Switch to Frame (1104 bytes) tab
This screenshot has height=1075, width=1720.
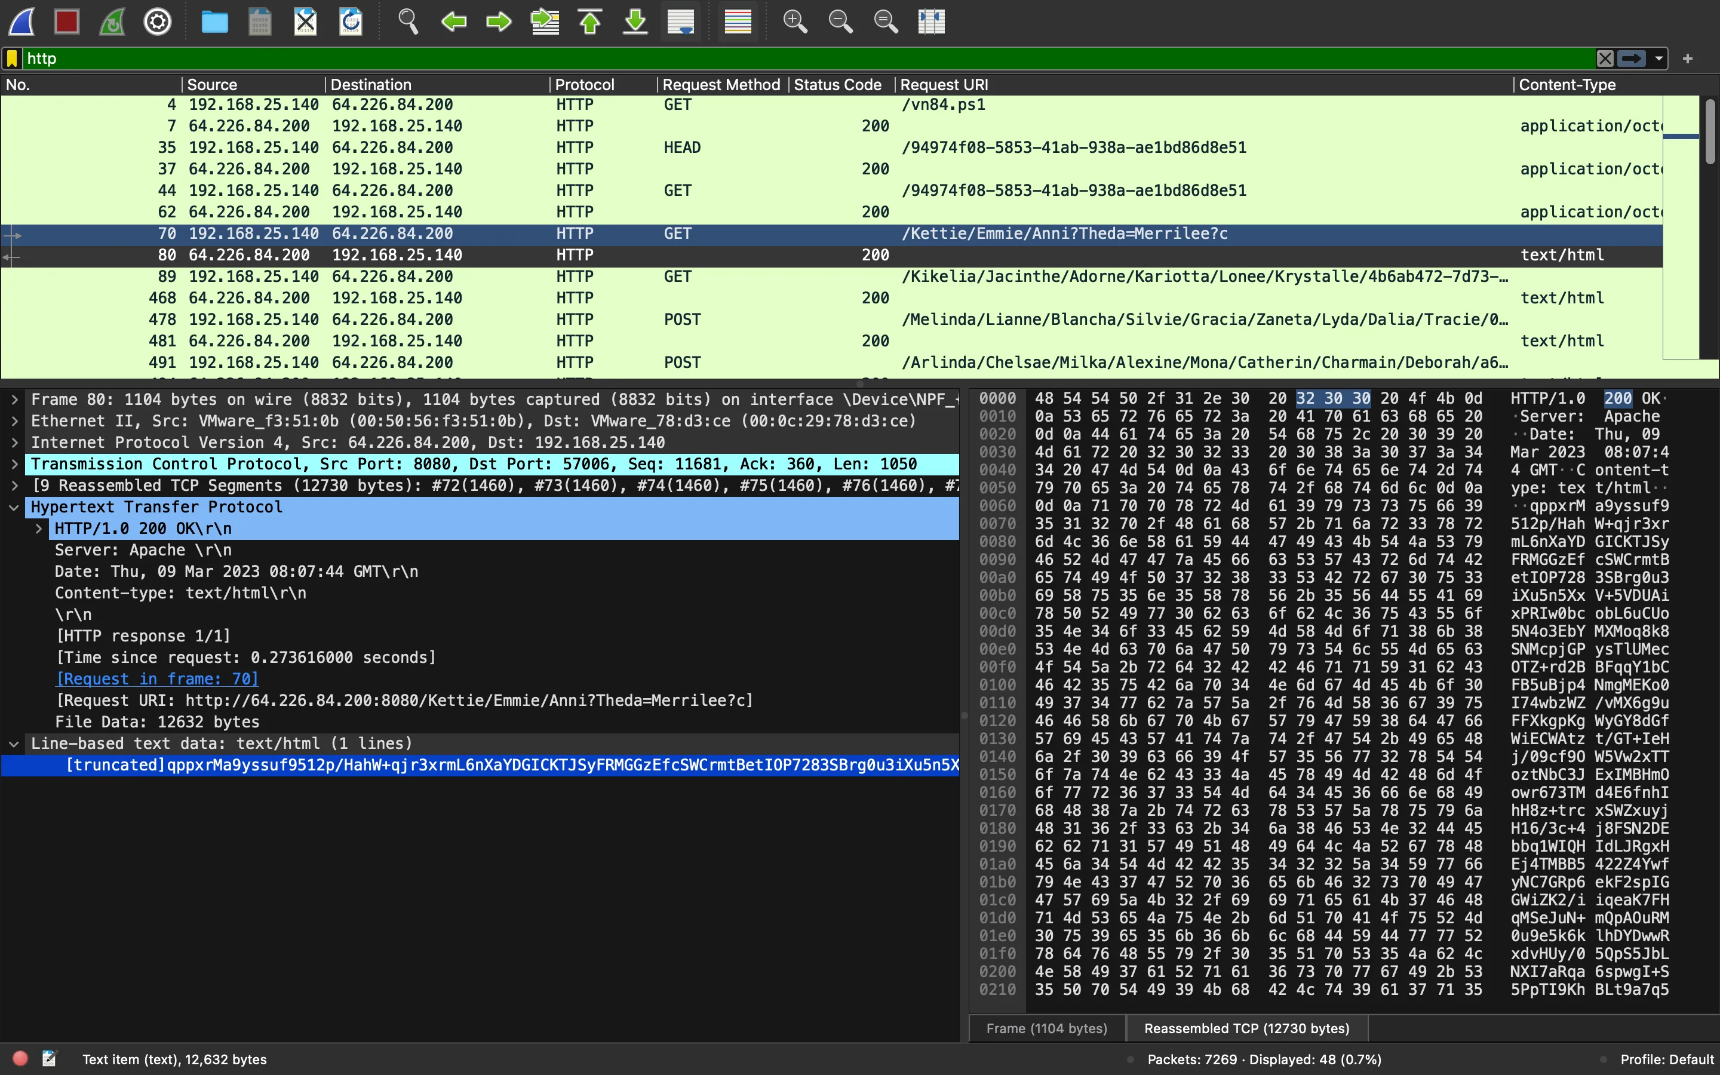click(1047, 1028)
